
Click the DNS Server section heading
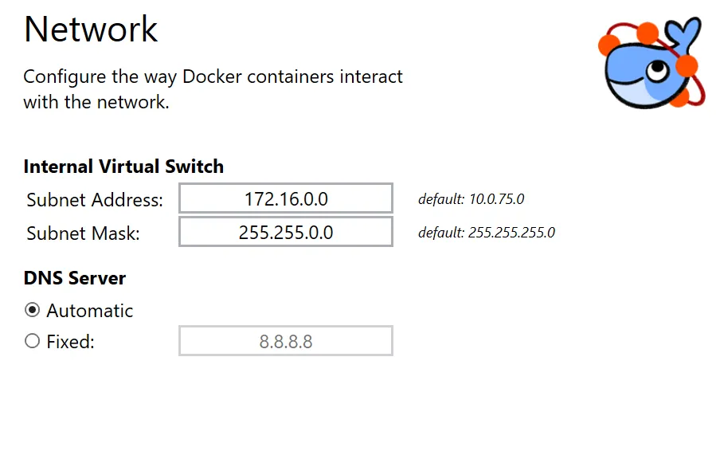point(75,278)
